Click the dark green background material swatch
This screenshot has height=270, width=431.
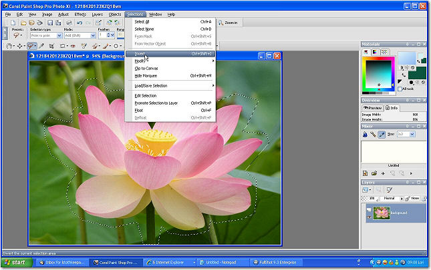[417, 75]
